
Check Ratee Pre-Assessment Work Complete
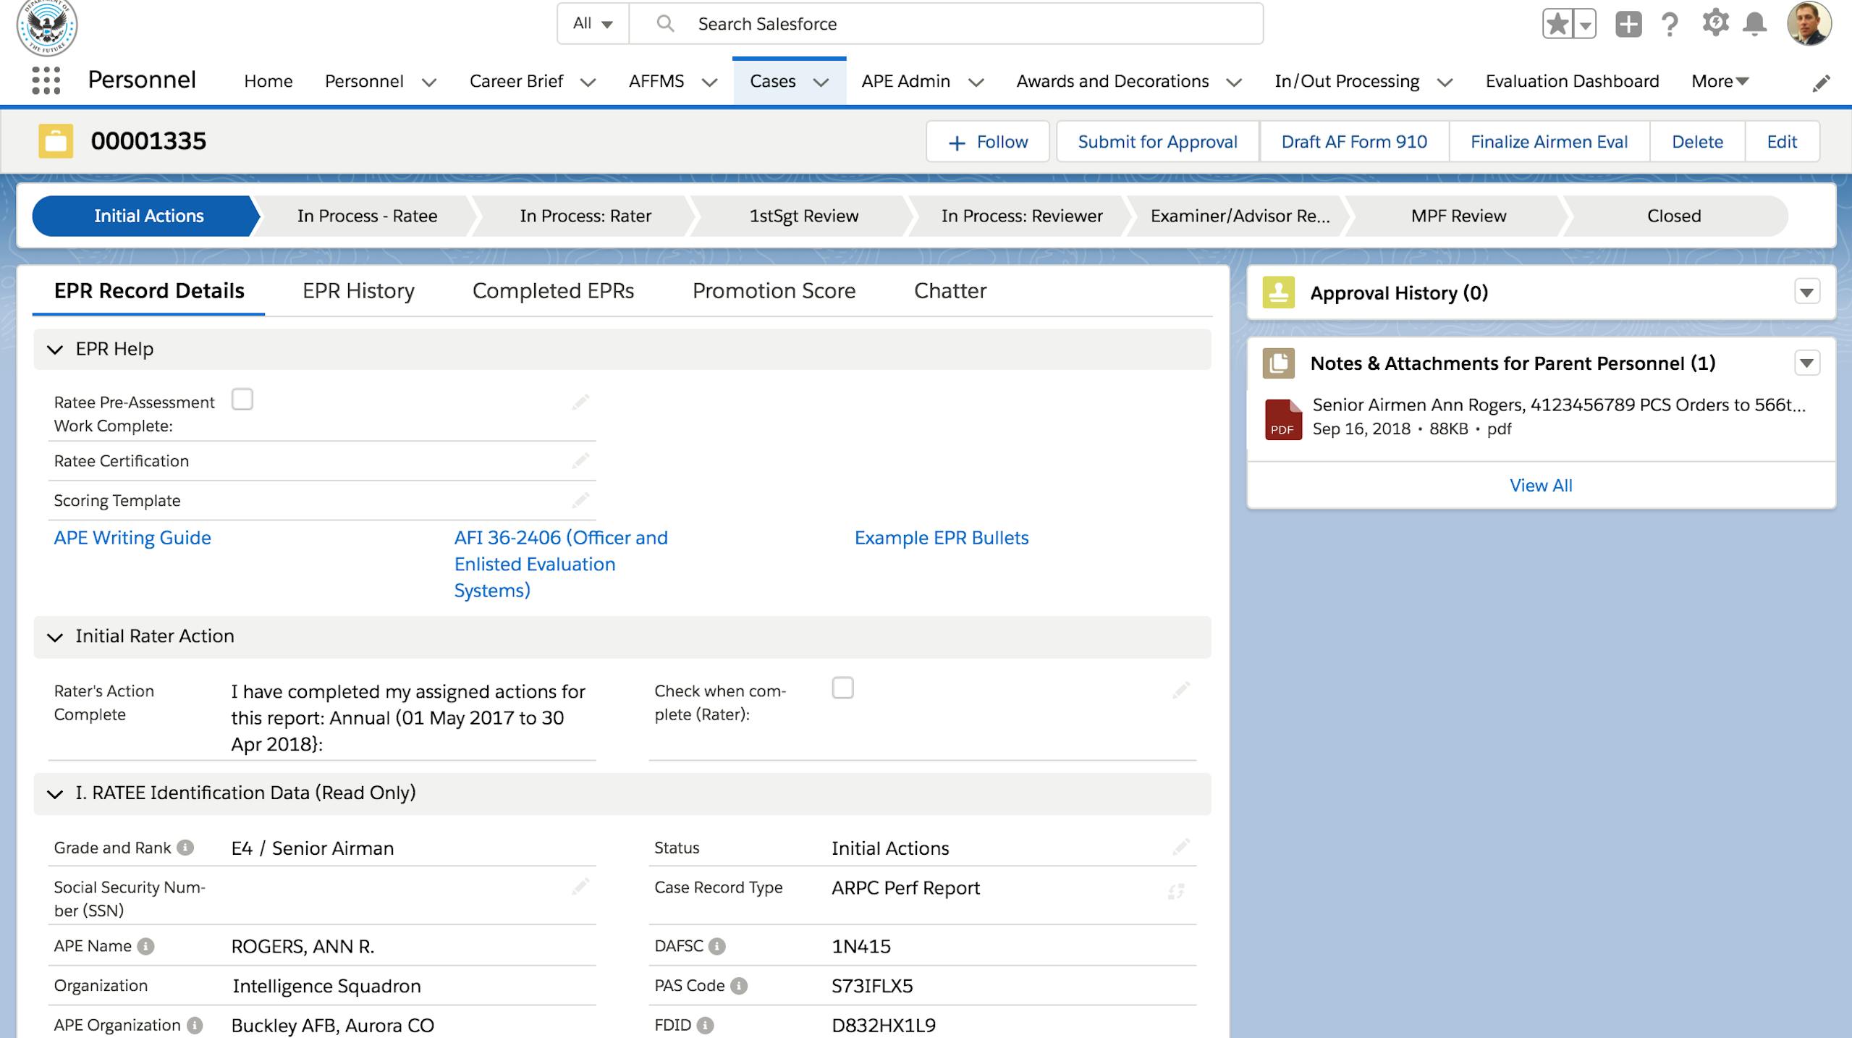(x=244, y=399)
